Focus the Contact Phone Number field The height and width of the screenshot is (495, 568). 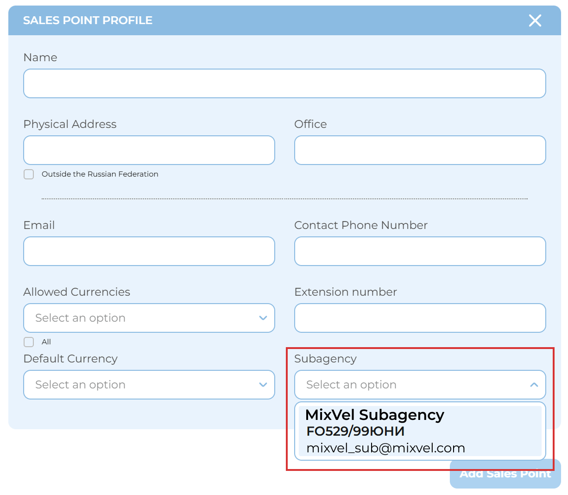pyautogui.click(x=420, y=251)
